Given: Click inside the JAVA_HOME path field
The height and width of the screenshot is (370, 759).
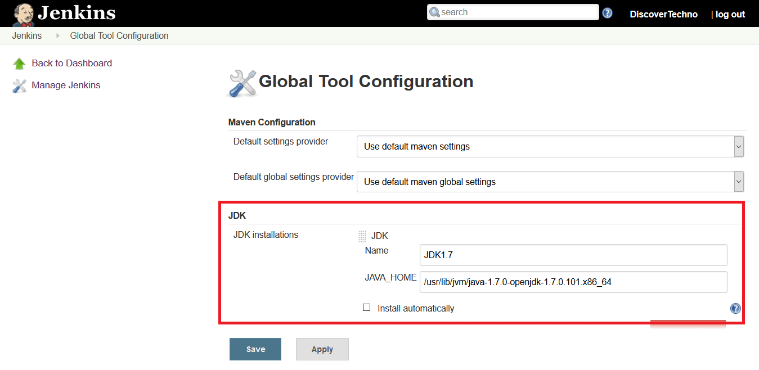Looking at the screenshot, I should [x=573, y=282].
